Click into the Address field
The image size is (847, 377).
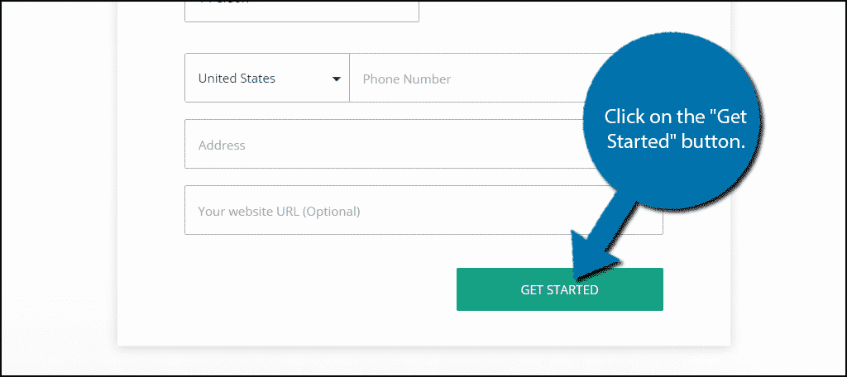(x=372, y=146)
